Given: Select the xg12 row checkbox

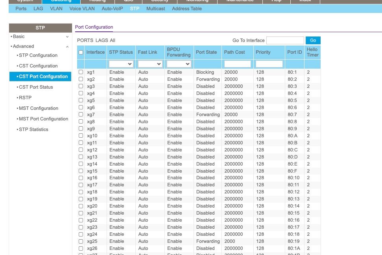Looking at the screenshot, I should point(81,150).
